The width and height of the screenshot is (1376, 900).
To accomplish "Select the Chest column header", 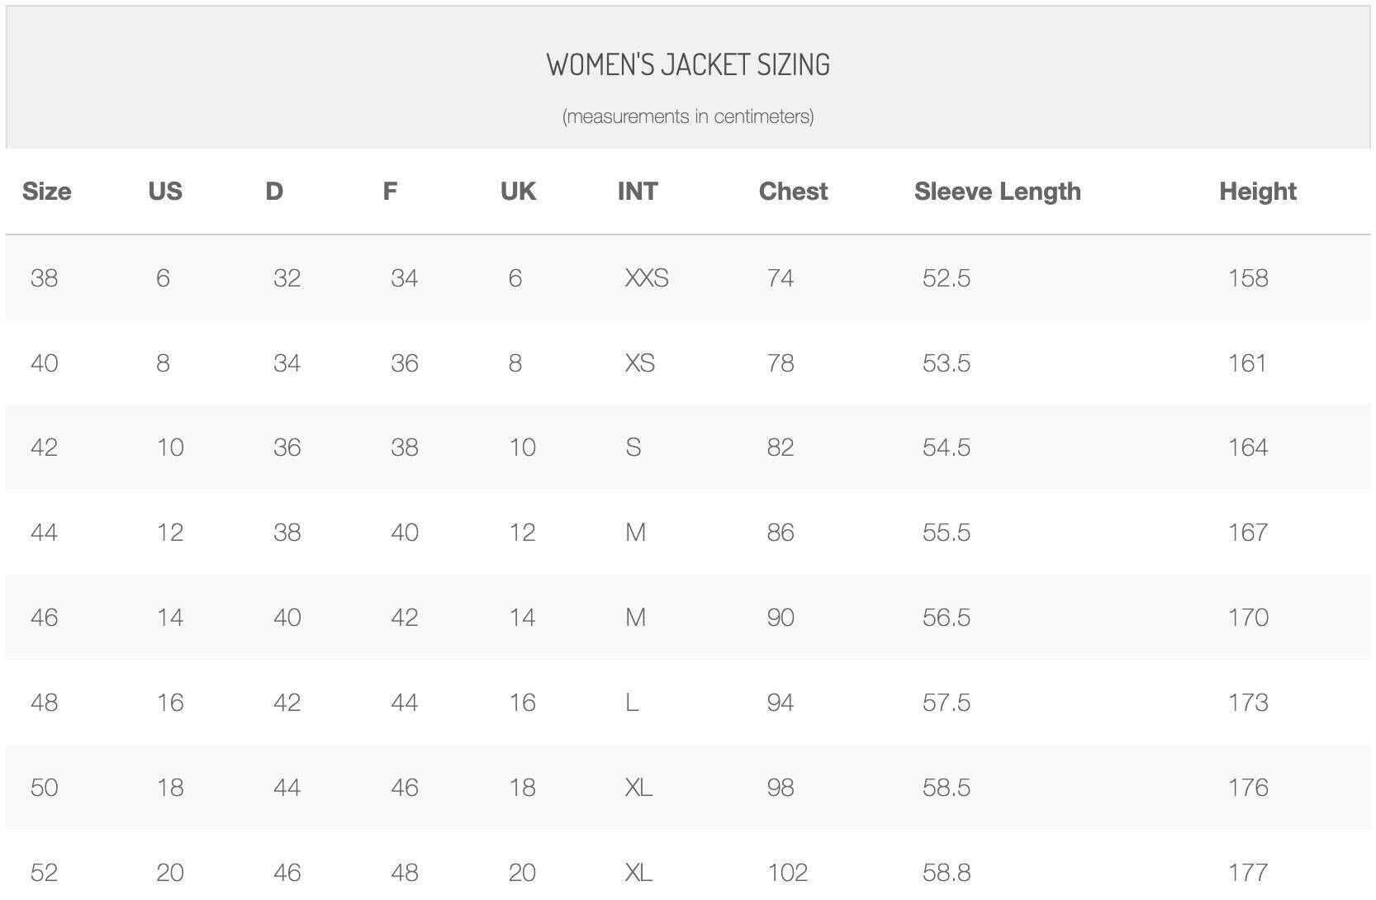I will point(793,192).
